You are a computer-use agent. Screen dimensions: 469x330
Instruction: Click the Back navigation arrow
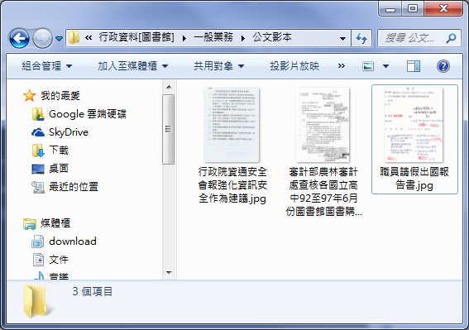(x=19, y=38)
